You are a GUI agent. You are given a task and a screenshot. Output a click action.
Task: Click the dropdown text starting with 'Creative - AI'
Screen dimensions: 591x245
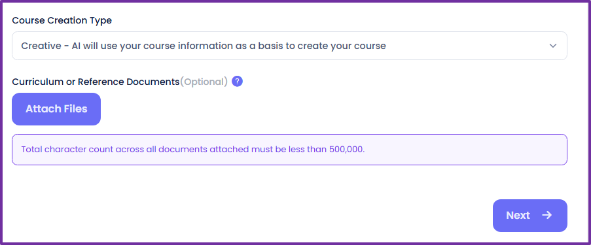[x=204, y=46]
